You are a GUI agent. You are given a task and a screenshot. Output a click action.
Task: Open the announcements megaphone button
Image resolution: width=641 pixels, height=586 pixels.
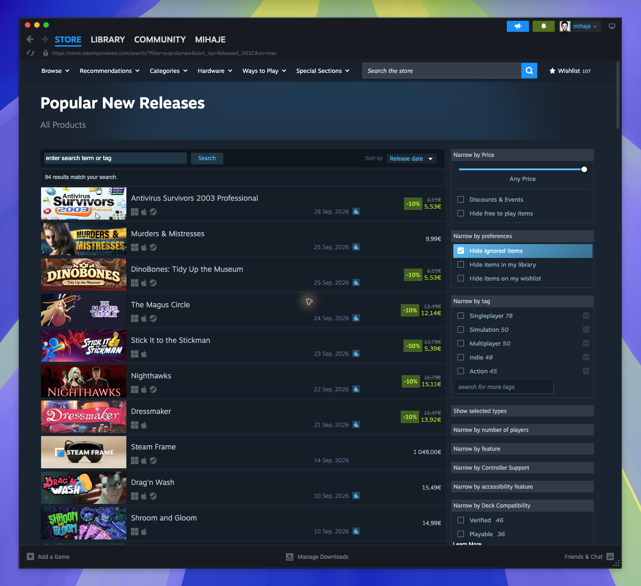pos(518,26)
